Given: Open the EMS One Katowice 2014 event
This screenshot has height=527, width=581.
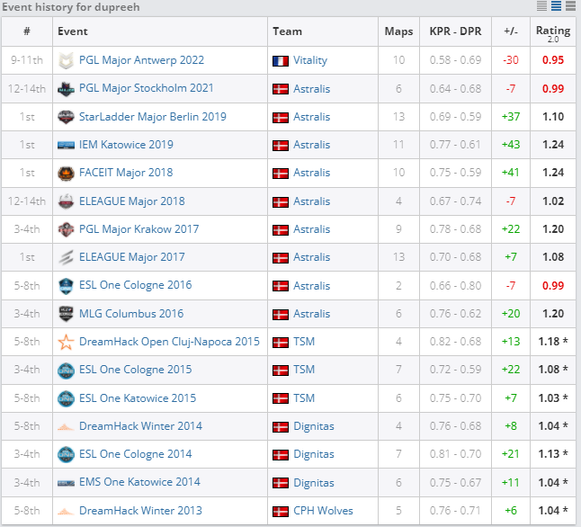Looking at the screenshot, I should (139, 482).
